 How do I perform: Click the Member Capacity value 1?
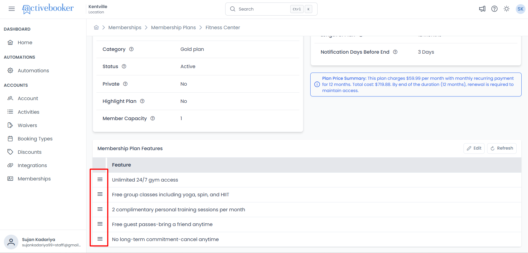pos(181,118)
